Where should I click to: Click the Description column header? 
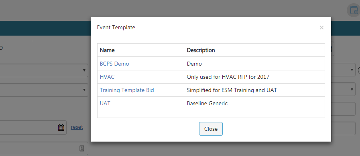pyautogui.click(x=201, y=50)
